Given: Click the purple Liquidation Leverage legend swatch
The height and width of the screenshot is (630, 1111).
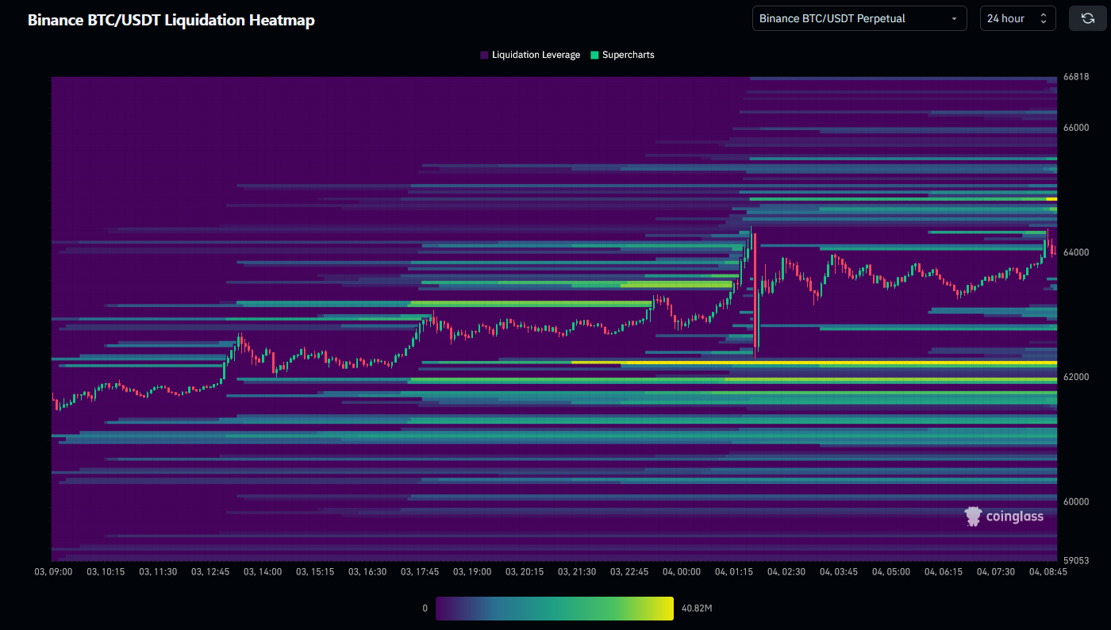Looking at the screenshot, I should coord(484,55).
